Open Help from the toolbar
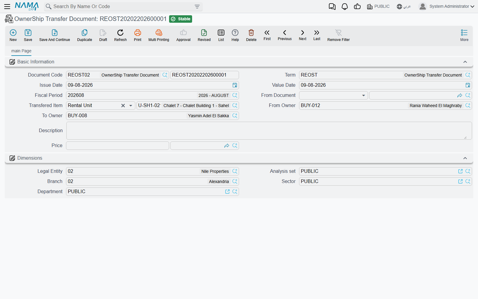The image size is (478, 299). tap(235, 35)
